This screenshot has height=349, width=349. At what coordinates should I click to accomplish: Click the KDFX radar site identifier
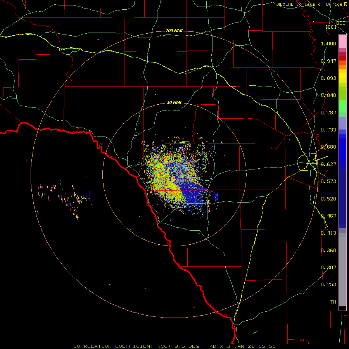click(217, 346)
